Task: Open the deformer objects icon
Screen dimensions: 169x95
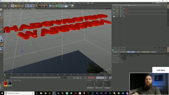Action: point(63,6)
